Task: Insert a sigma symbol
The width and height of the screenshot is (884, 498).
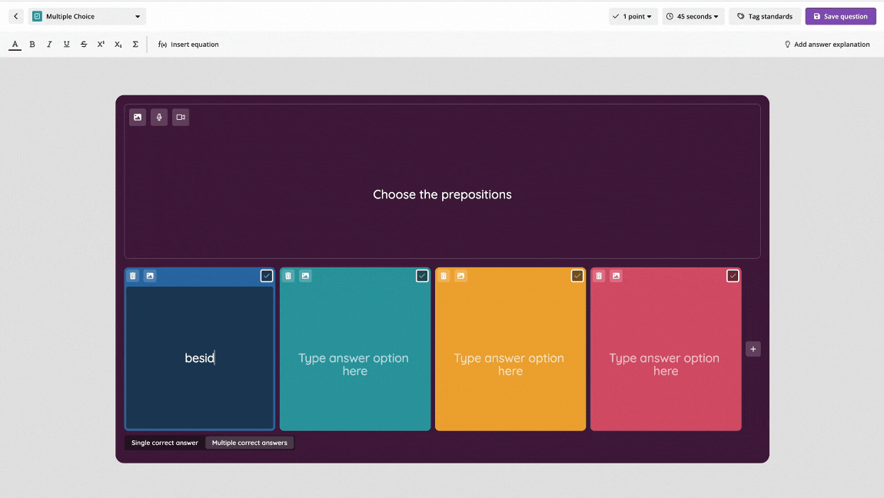Action: [135, 45]
